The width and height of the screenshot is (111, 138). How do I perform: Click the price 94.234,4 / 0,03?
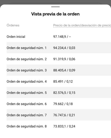click(x=64, y=48)
